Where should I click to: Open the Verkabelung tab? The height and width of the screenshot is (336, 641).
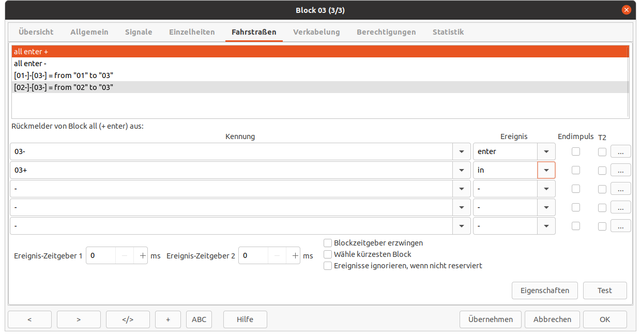pyautogui.click(x=316, y=32)
